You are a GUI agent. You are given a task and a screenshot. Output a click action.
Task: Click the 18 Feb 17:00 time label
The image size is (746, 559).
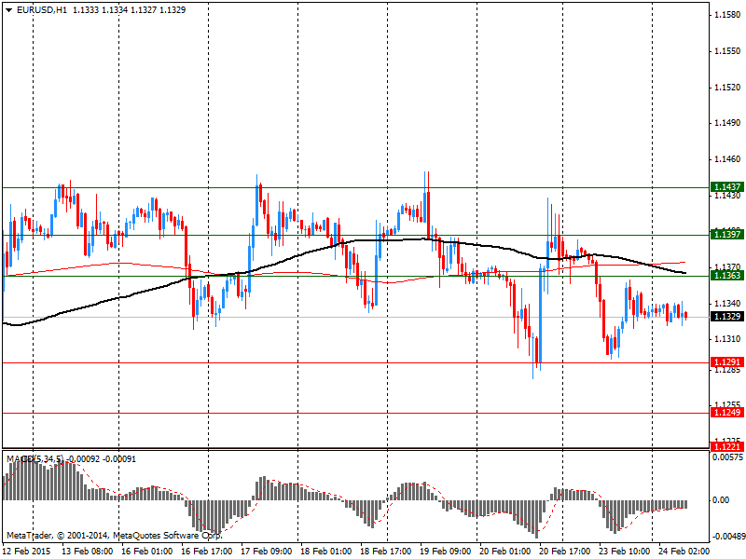pyautogui.click(x=386, y=552)
